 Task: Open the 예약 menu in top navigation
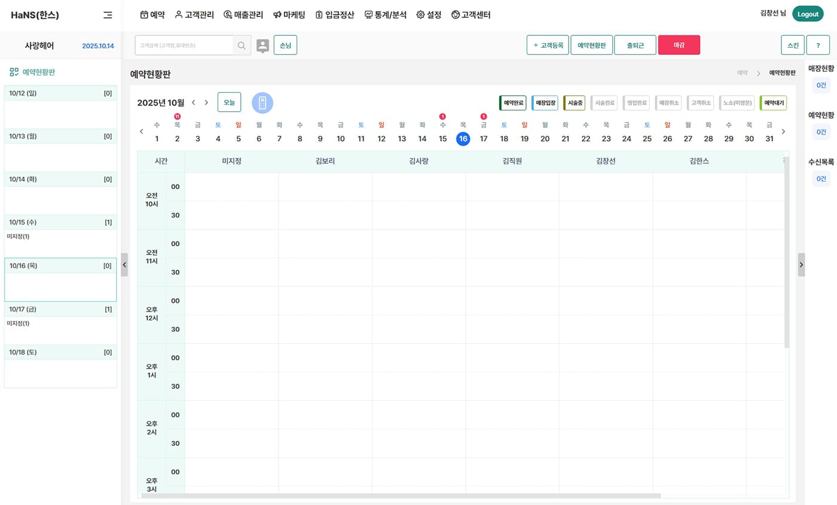[x=152, y=15]
